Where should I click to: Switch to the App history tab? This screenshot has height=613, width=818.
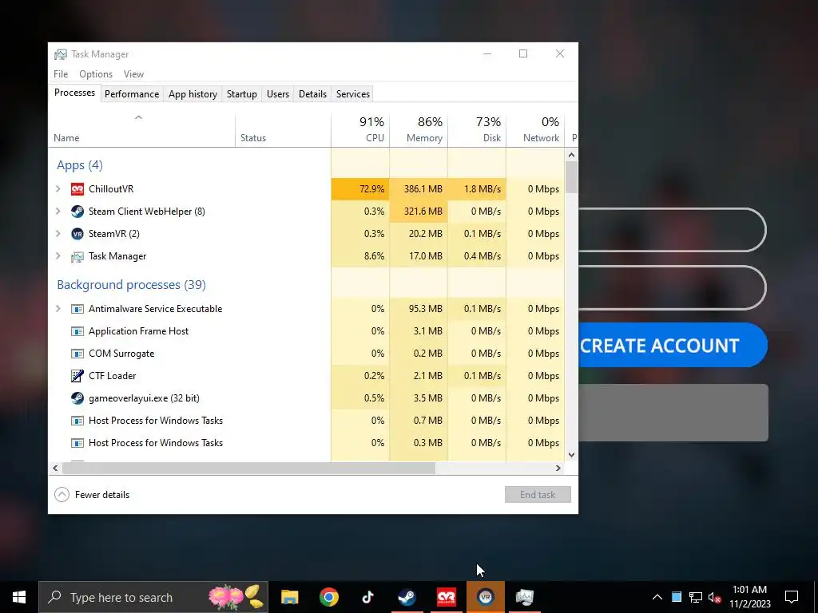[x=193, y=94]
